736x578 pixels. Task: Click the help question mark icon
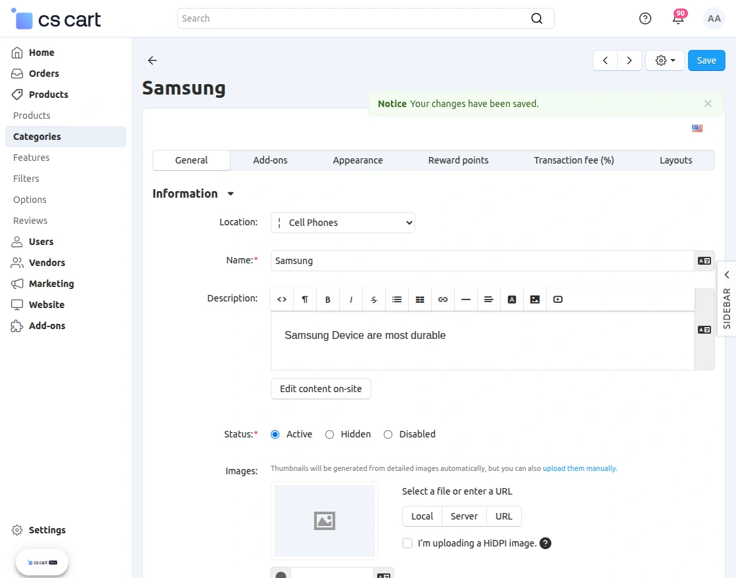[645, 18]
